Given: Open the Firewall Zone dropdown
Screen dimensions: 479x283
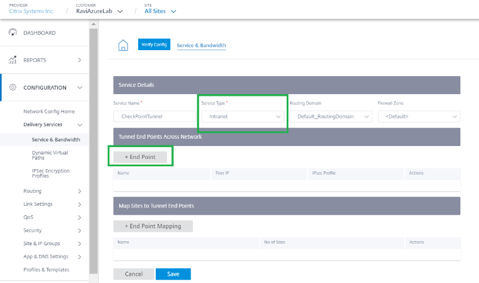Looking at the screenshot, I should click(419, 116).
